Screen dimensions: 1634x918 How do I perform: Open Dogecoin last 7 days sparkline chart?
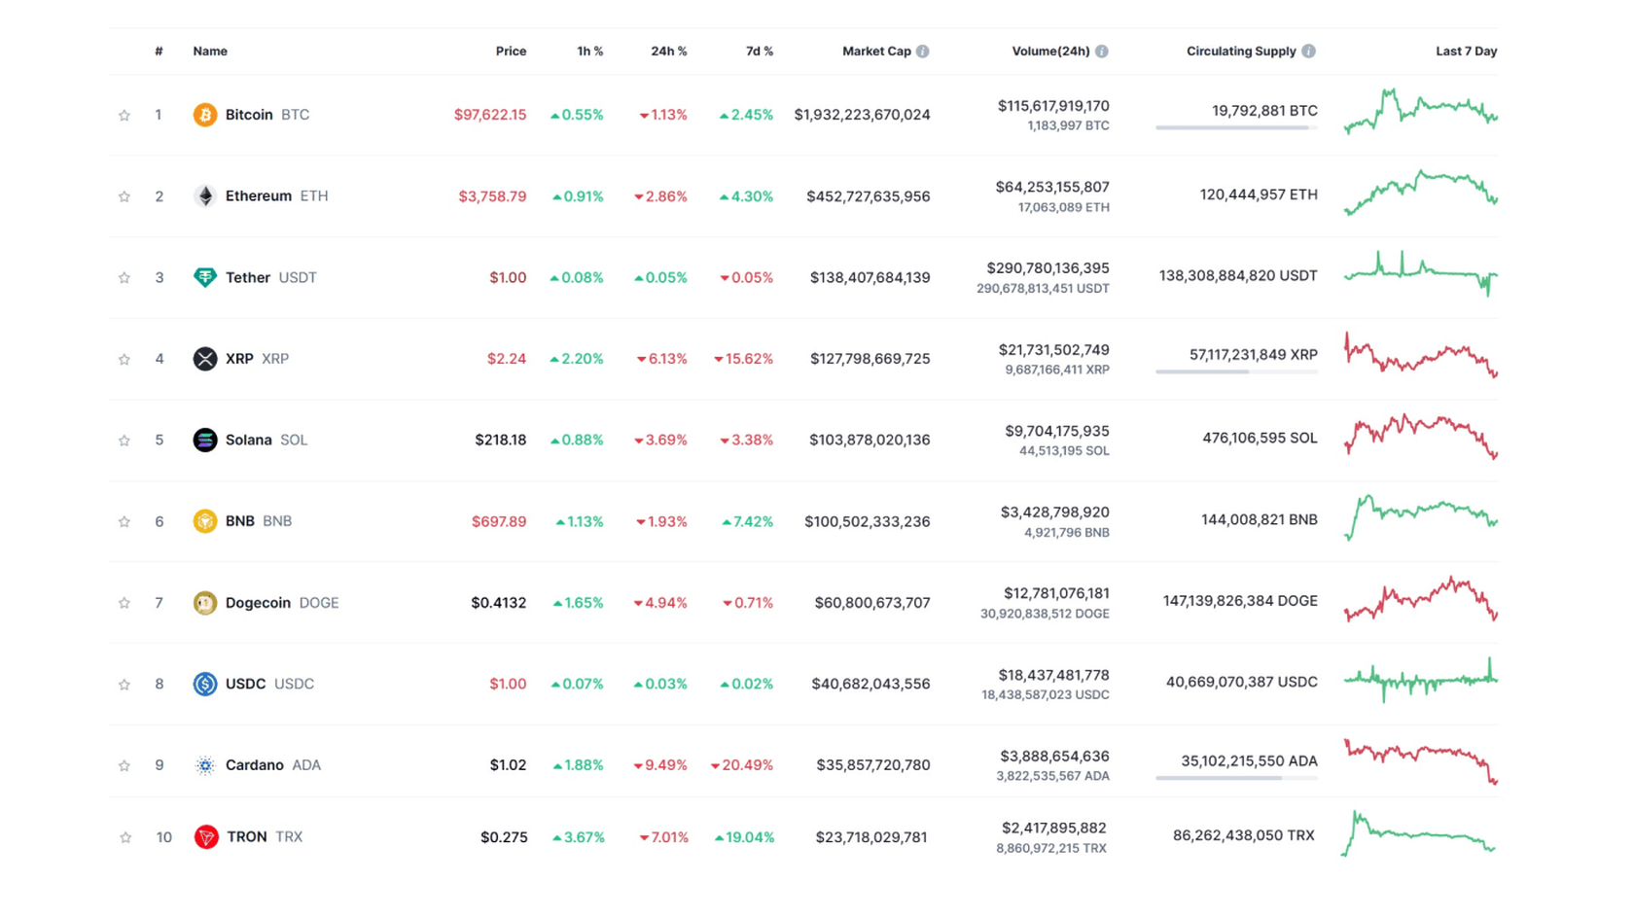(x=1421, y=599)
